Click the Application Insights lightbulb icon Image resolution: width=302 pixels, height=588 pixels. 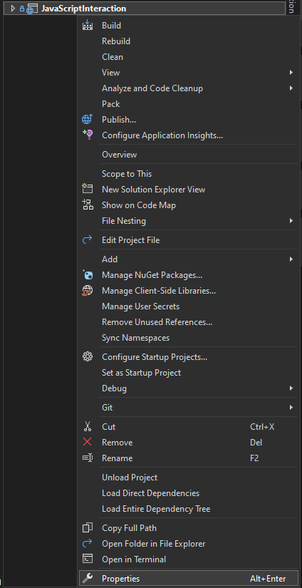click(x=87, y=135)
